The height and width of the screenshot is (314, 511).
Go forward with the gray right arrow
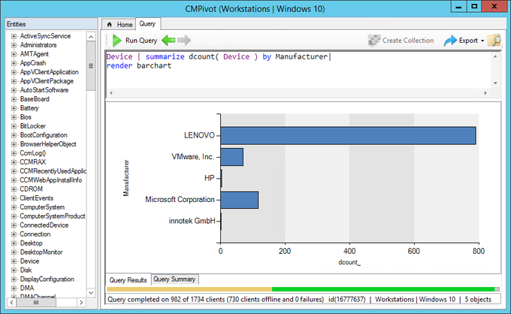tap(184, 41)
